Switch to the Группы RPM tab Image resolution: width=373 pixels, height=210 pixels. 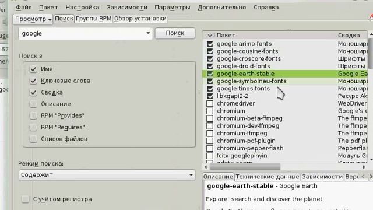[93, 19]
